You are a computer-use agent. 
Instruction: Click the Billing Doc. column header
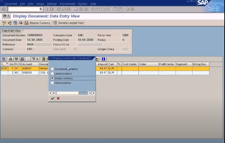201,64
